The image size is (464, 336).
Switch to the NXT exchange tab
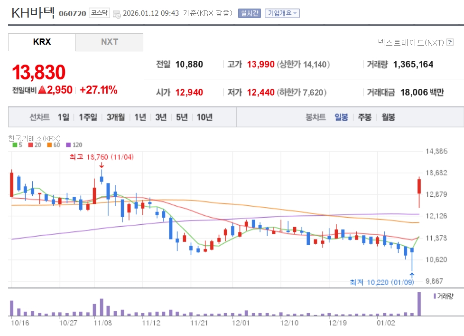pos(110,42)
